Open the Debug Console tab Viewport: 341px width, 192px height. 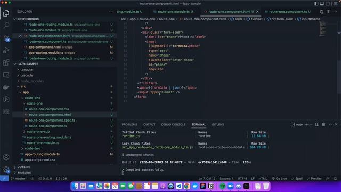173,124
